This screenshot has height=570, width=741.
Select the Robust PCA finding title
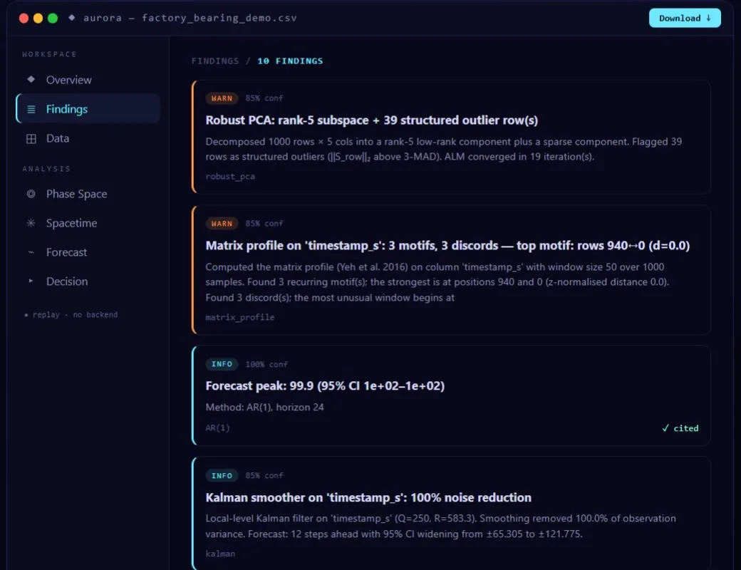pyautogui.click(x=371, y=120)
